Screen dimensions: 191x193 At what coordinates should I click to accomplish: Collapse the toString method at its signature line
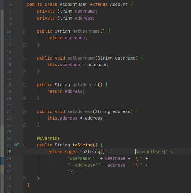[25, 145]
